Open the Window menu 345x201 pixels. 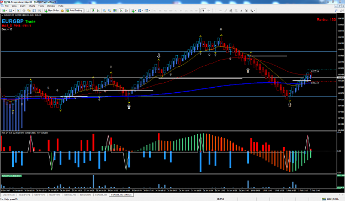click(x=51, y=6)
